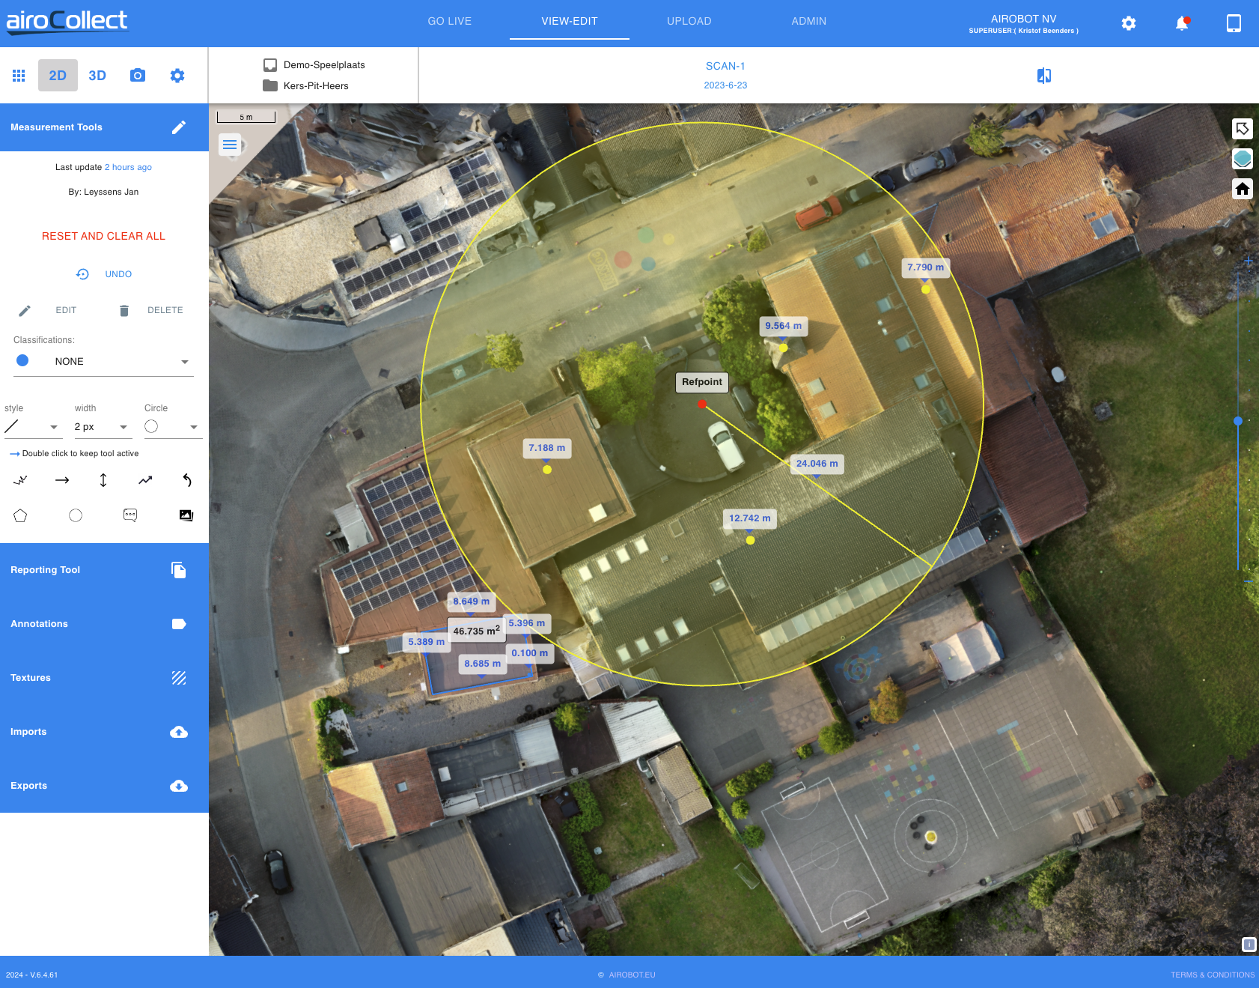Reset map to home view

pyautogui.click(x=1243, y=189)
